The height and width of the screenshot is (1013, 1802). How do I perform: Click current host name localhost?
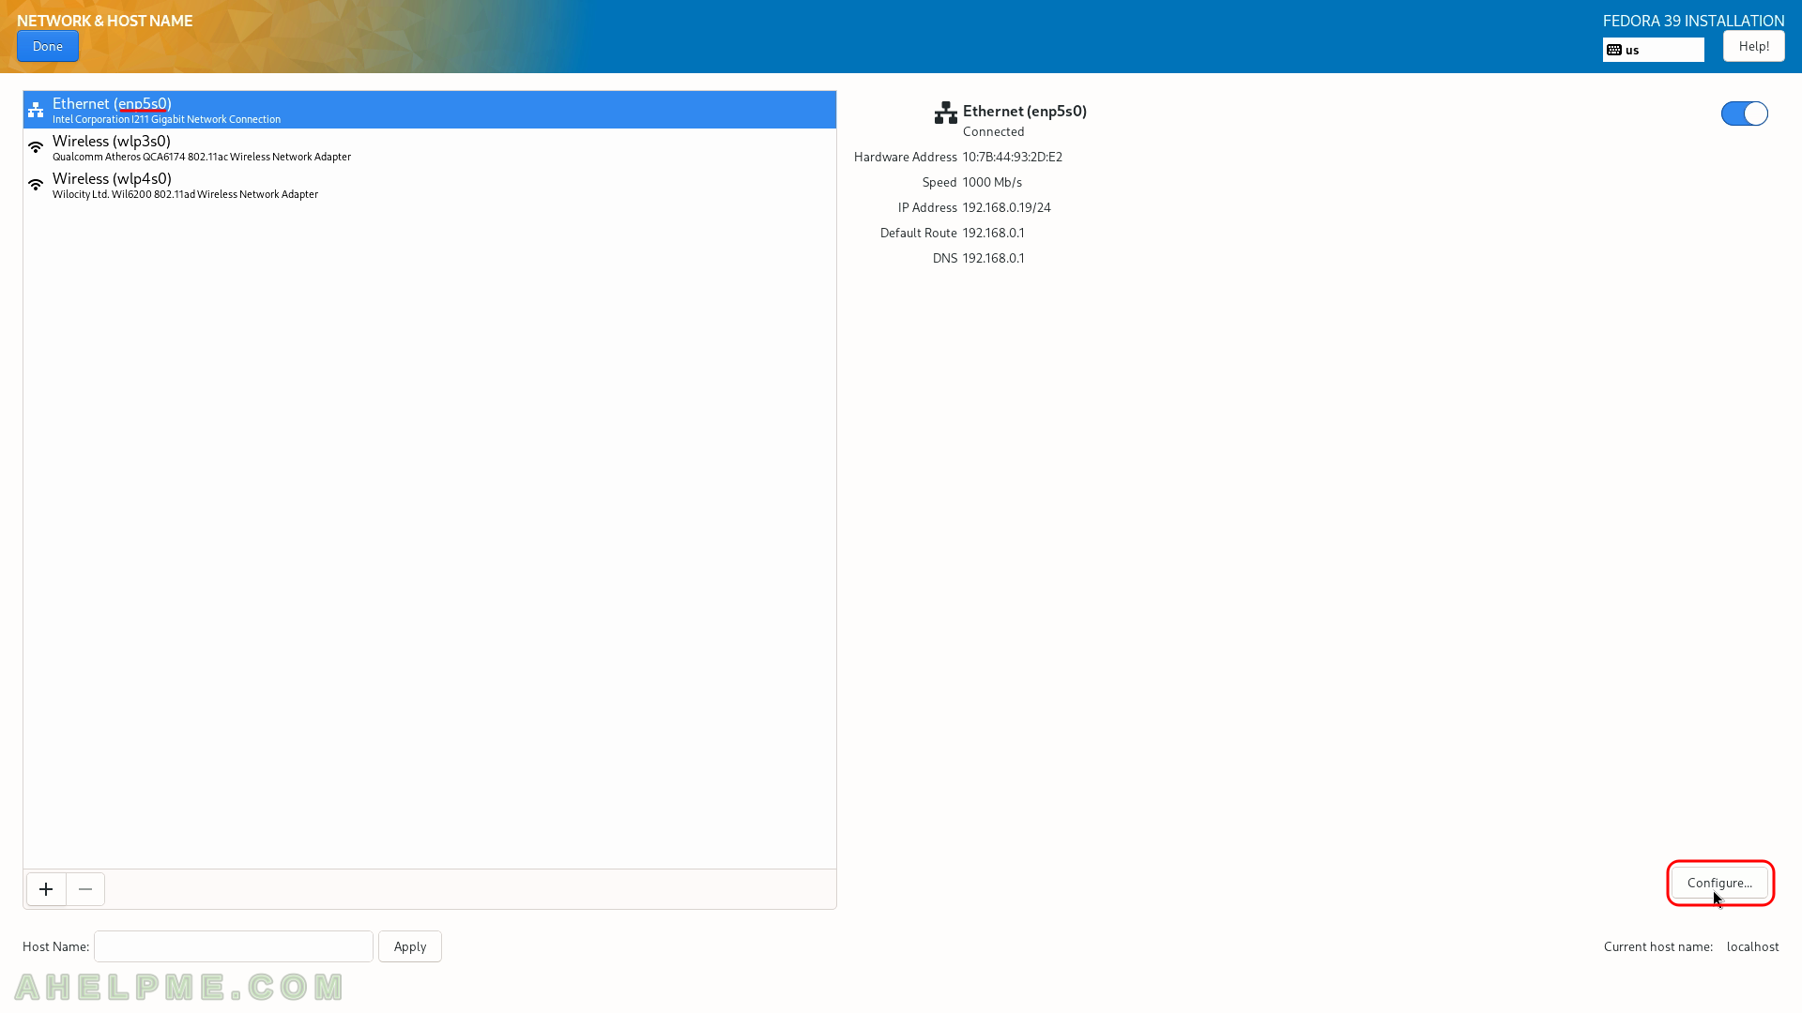coord(1752,946)
